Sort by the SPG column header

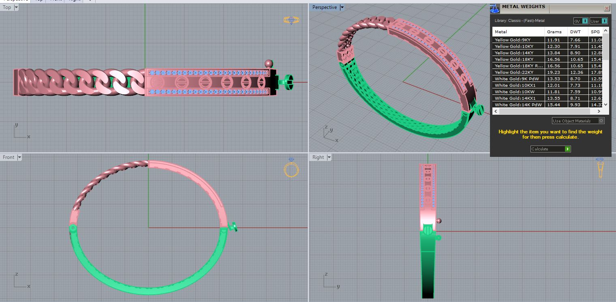pyautogui.click(x=595, y=32)
